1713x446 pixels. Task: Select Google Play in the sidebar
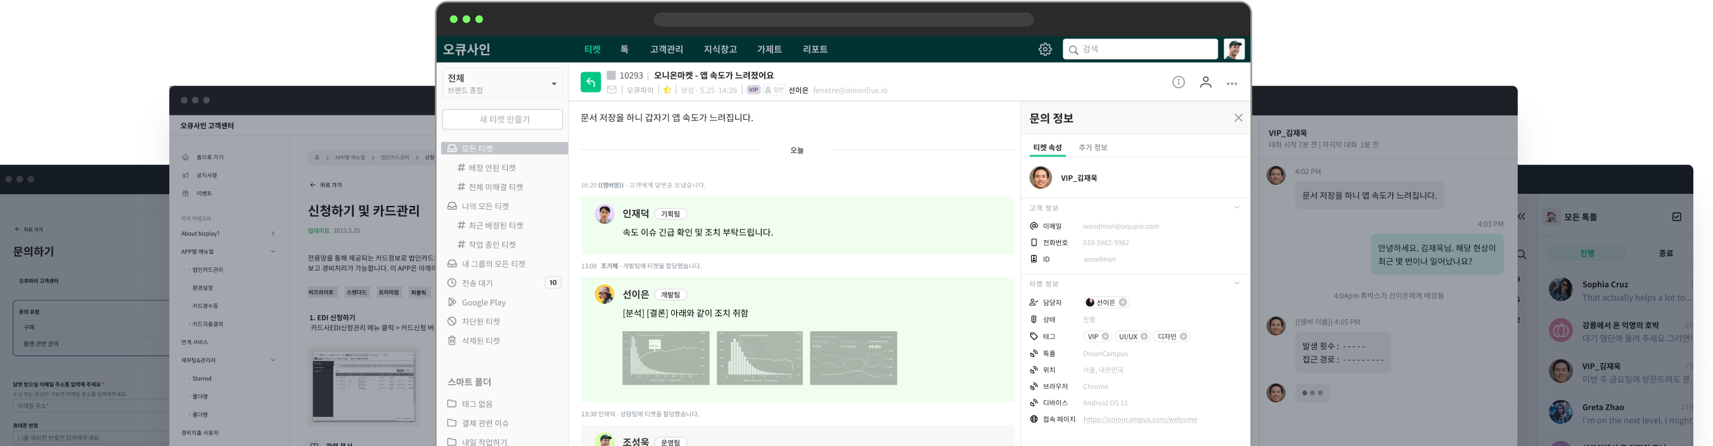(484, 302)
